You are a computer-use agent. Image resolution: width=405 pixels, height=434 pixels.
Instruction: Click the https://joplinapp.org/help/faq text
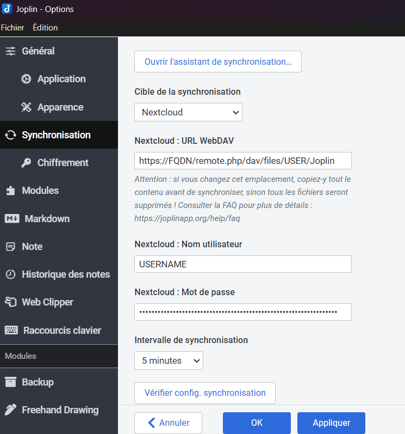pyautogui.click(x=187, y=218)
